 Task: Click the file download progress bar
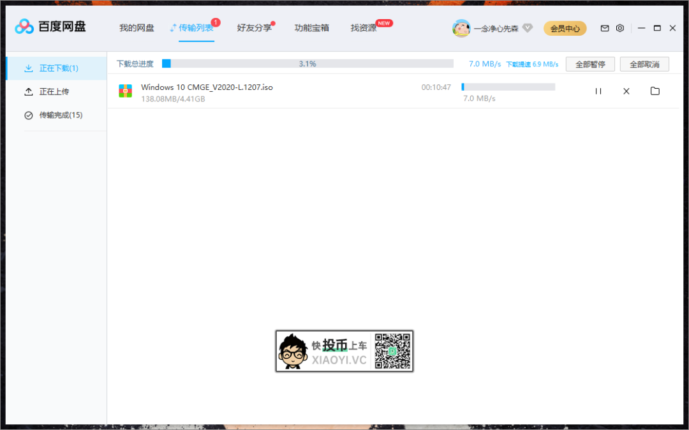coord(508,87)
